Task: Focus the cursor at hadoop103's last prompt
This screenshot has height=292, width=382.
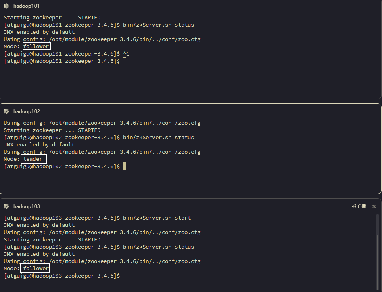Action: pos(125,276)
